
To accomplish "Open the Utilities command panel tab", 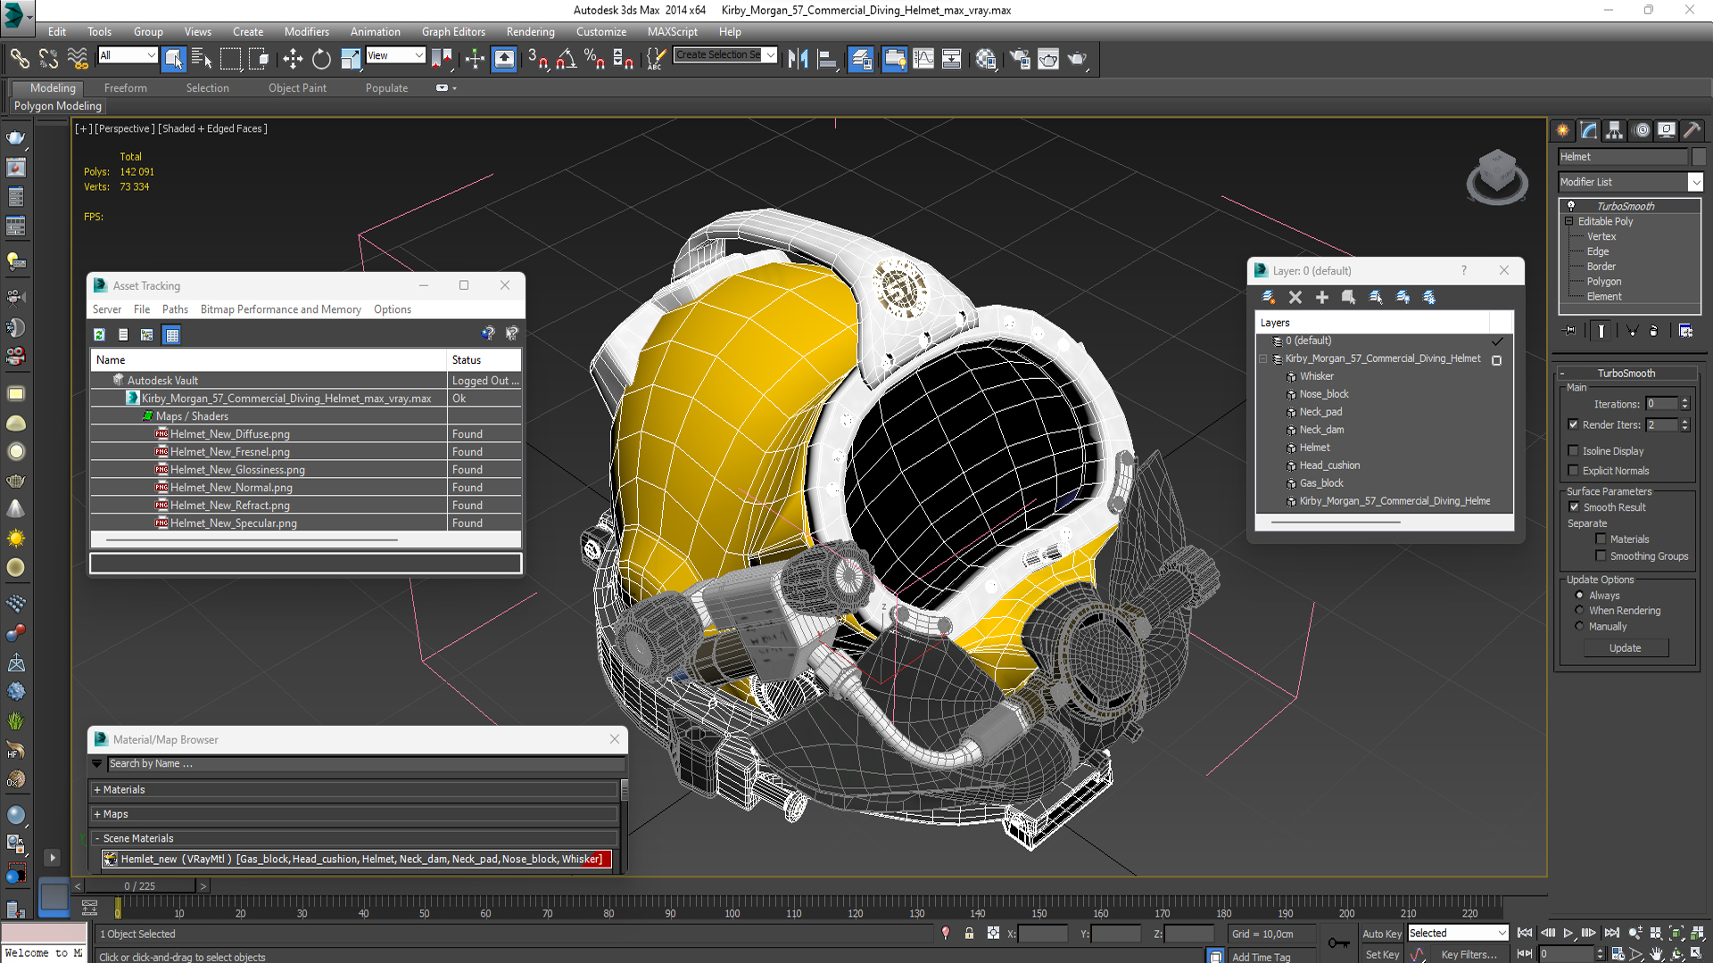I will [1692, 130].
